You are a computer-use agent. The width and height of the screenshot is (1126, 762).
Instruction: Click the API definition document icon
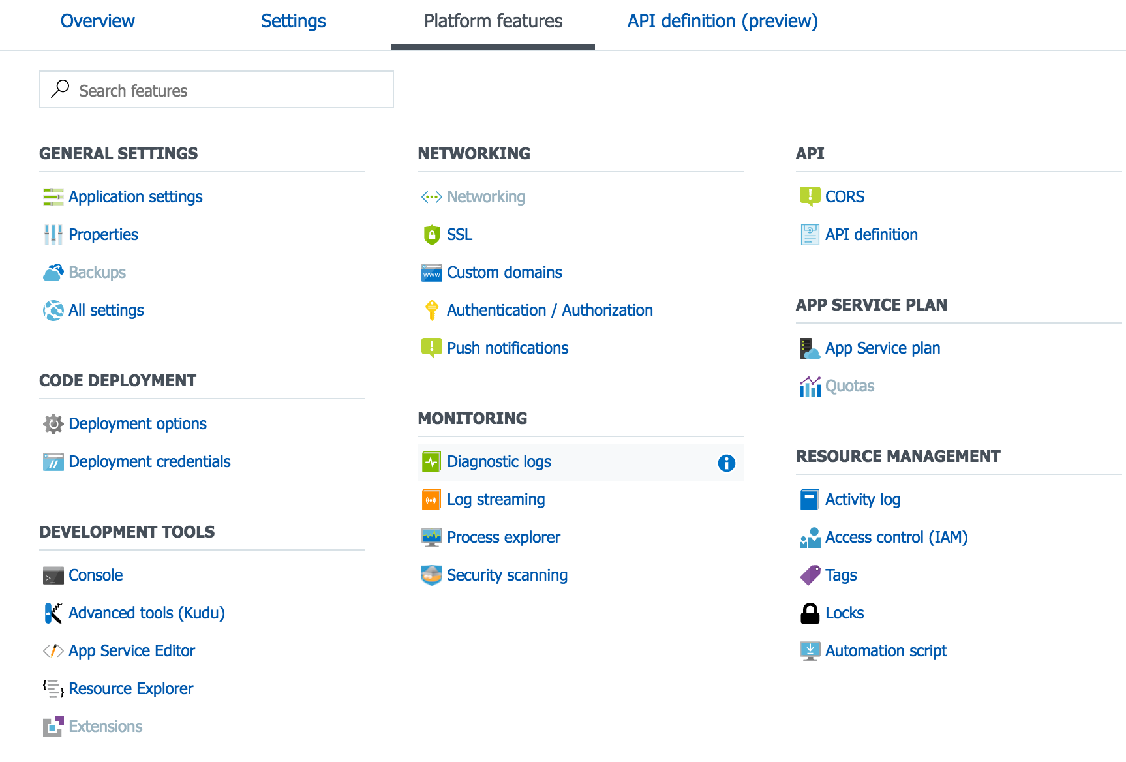tap(810, 235)
